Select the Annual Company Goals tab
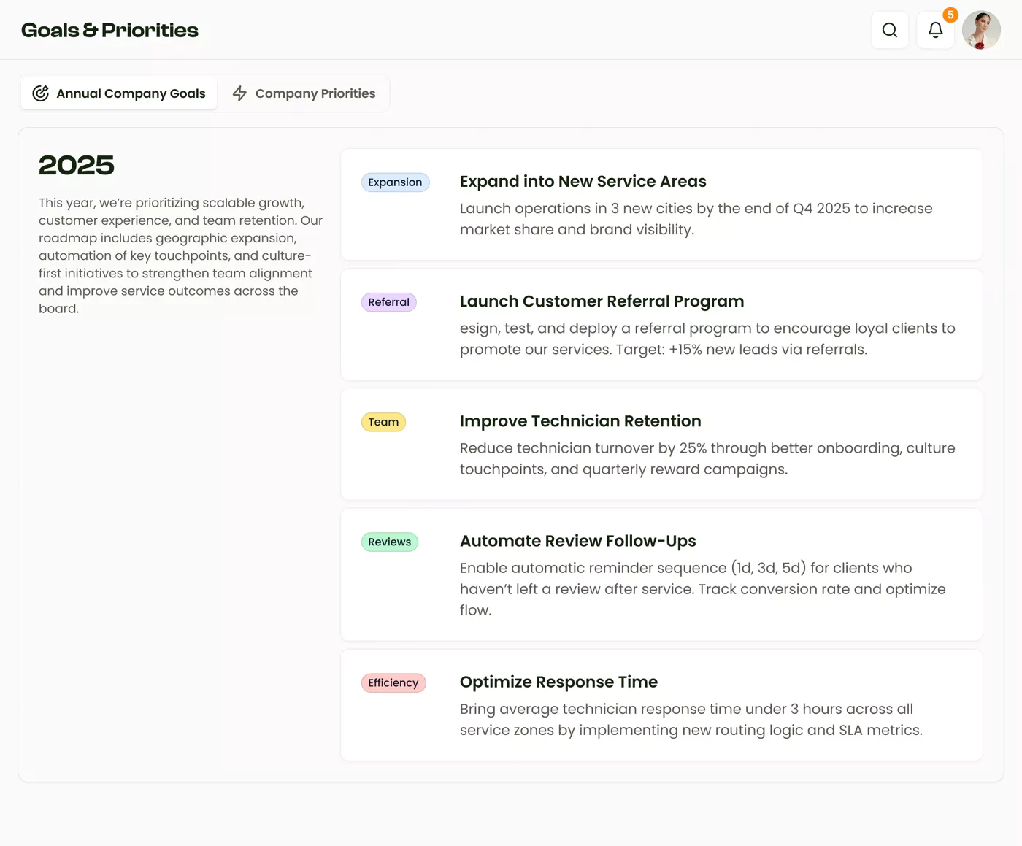The image size is (1022, 846). tap(131, 93)
